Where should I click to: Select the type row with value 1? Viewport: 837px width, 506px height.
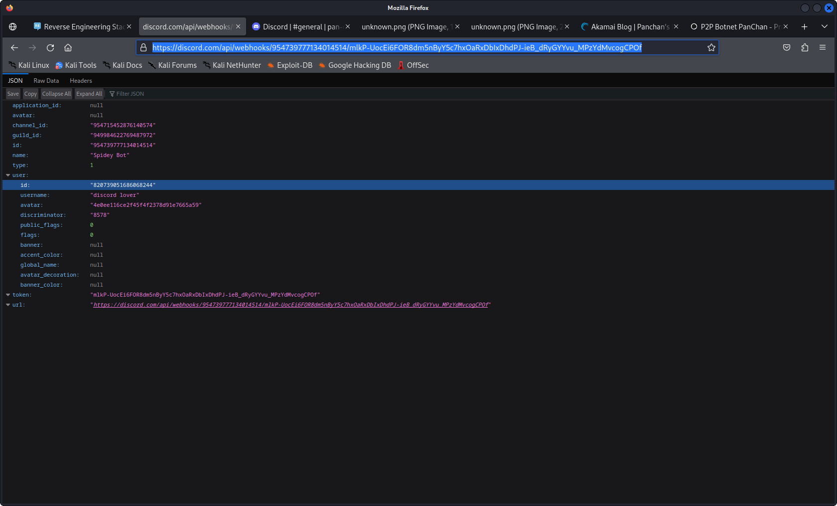(418, 165)
